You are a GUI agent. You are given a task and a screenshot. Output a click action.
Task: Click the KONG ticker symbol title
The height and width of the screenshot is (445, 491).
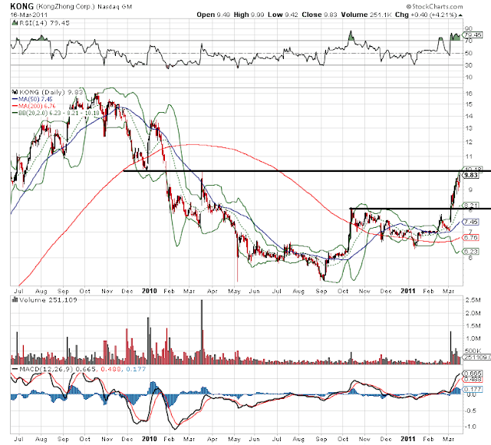(x=22, y=6)
